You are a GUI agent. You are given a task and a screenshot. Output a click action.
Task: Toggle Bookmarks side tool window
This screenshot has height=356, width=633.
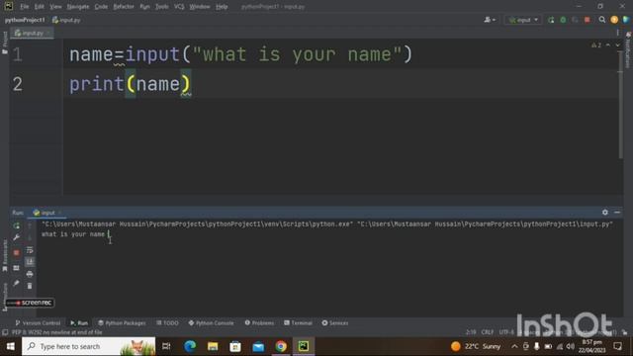click(5, 256)
